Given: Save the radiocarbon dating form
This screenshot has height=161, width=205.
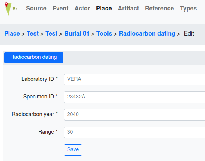Looking at the screenshot, I should 73,150.
